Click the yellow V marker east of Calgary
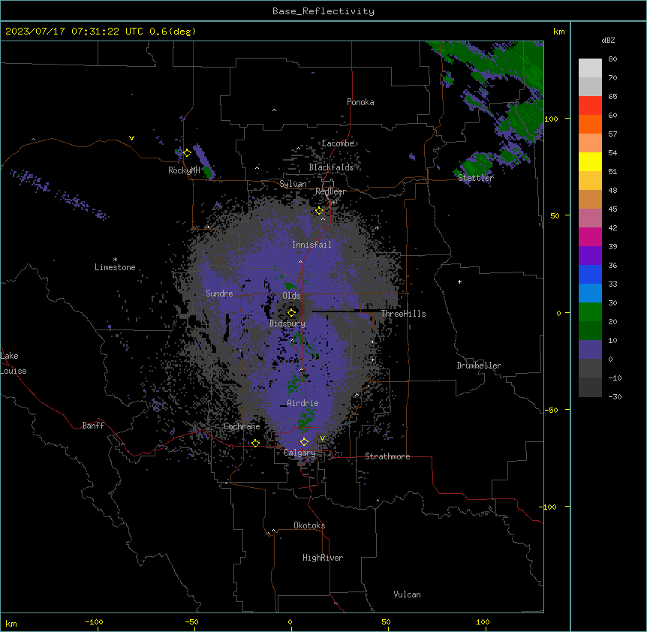This screenshot has width=647, height=632. [322, 438]
